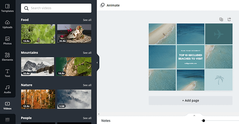Duplicate page with copy icon

(221, 19)
